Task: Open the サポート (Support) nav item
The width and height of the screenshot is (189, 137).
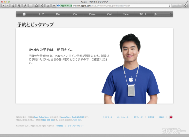Action: 143,14
